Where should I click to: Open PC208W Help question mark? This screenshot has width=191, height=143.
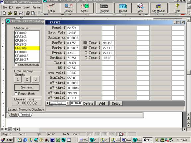click(x=177, y=8)
